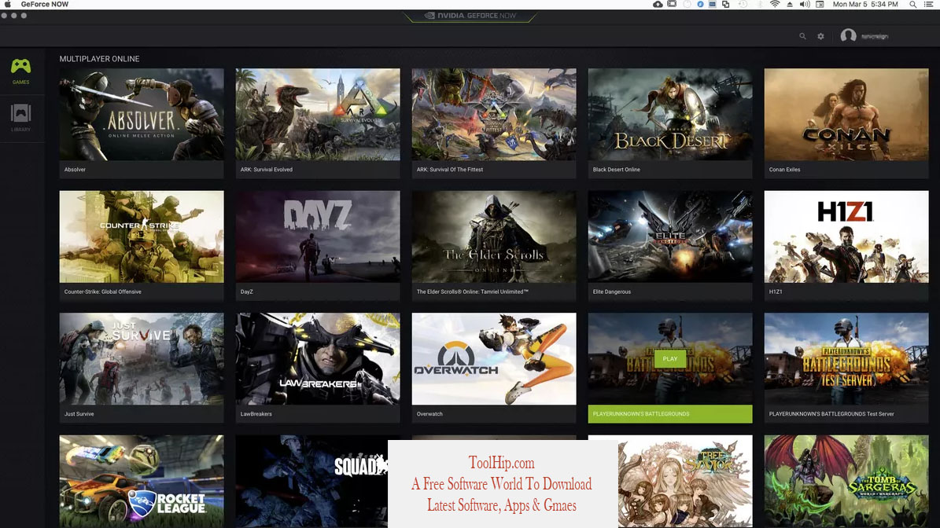The height and width of the screenshot is (528, 940).
Task: Pick the Elite Dangerous game artwork
Action: (x=670, y=236)
